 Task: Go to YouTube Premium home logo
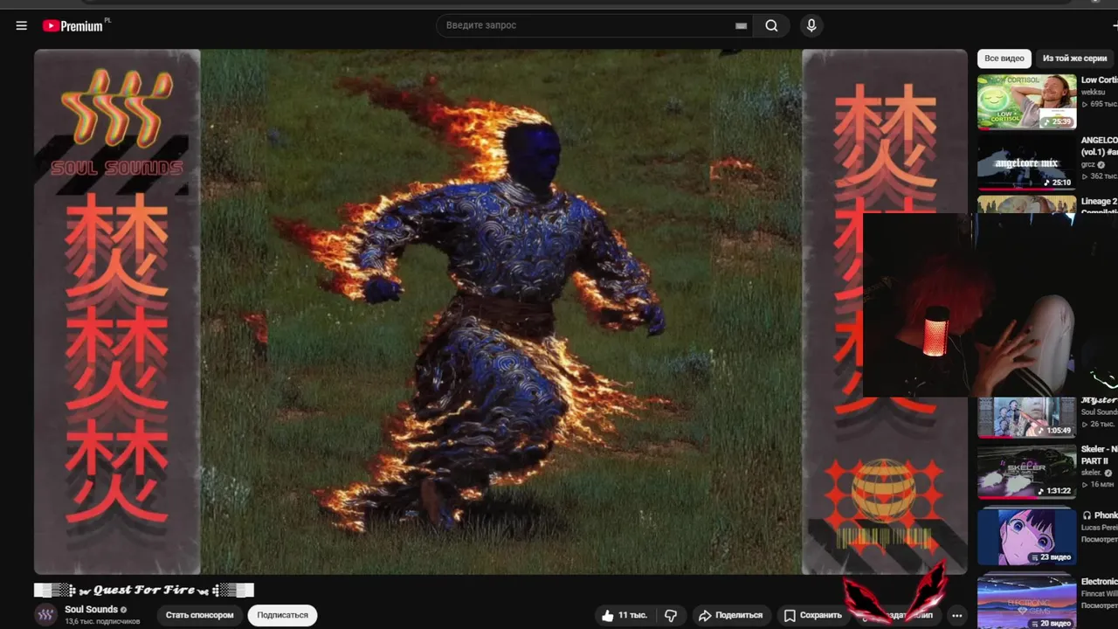(x=75, y=25)
